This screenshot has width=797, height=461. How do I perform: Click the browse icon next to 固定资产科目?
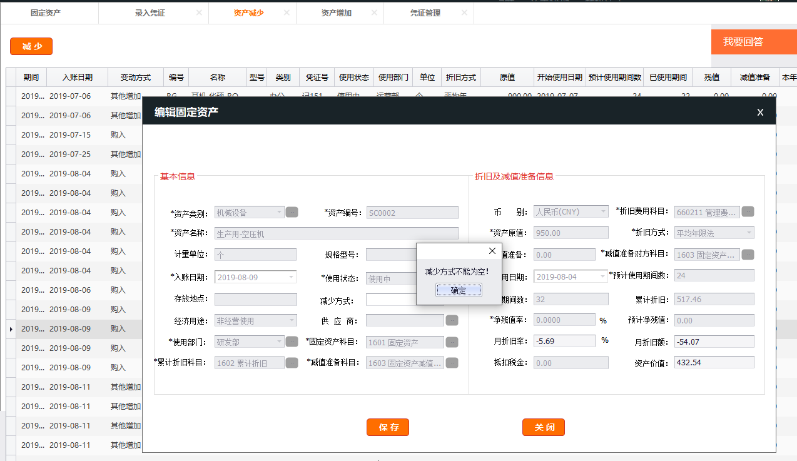pos(452,342)
